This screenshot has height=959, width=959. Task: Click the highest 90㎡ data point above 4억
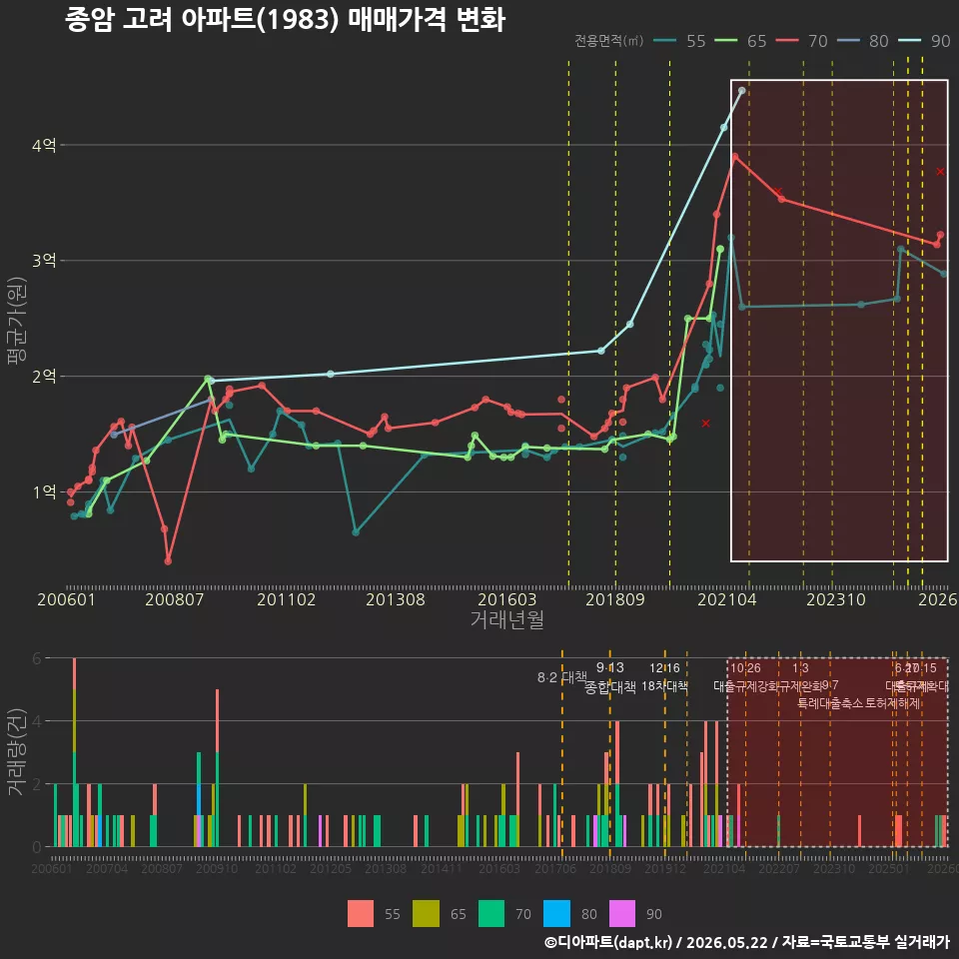coord(742,91)
